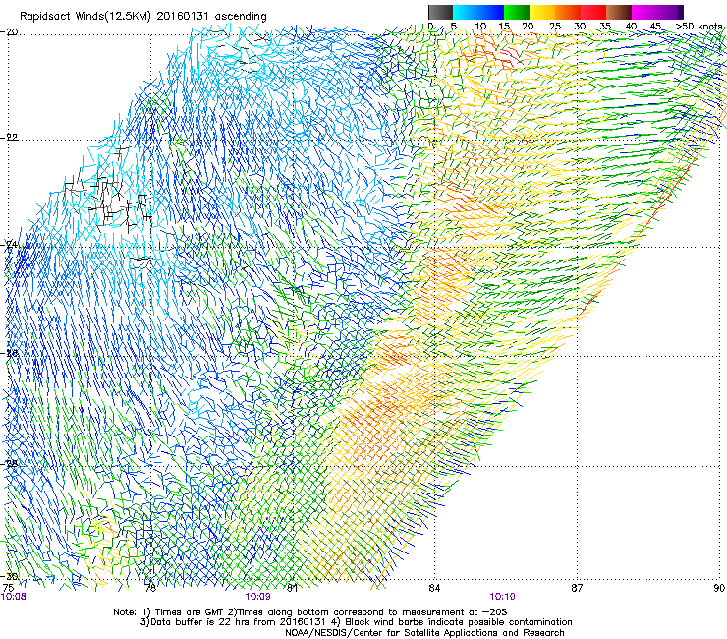
Task: Click the '-20' latitude label
Action: click(10, 32)
